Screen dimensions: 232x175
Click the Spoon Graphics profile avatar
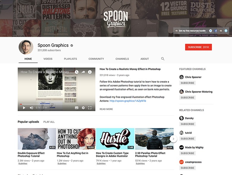[x=26, y=47]
